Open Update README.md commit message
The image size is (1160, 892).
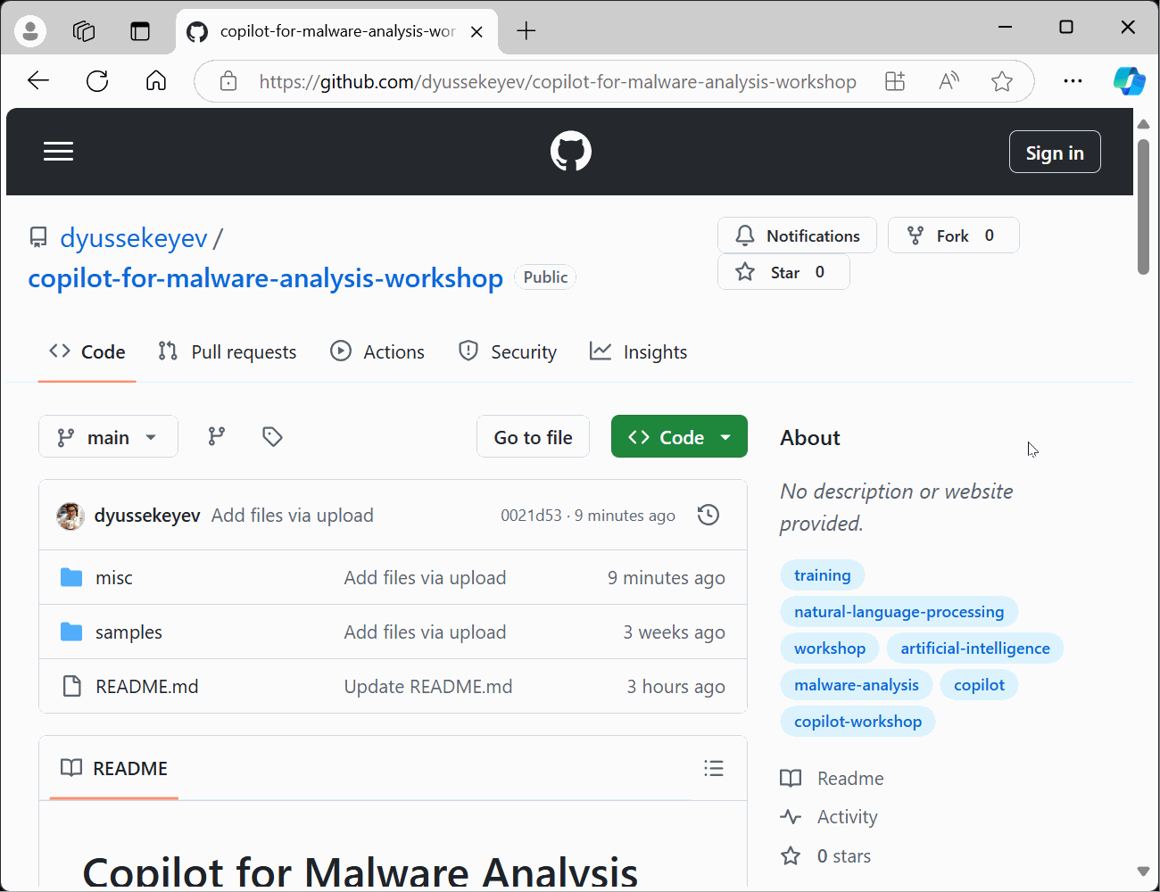tap(428, 687)
